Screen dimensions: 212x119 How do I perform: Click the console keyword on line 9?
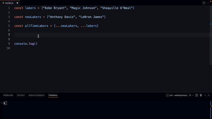click(x=21, y=44)
